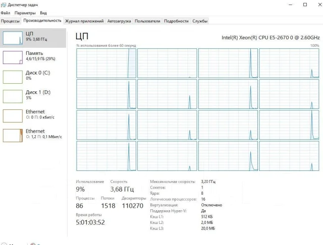This screenshot has height=245, width=323.
Task: Click the handles count 110270
Action: coord(132,206)
